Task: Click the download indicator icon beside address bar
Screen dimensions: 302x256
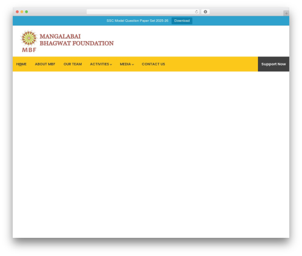Action: click(x=205, y=12)
